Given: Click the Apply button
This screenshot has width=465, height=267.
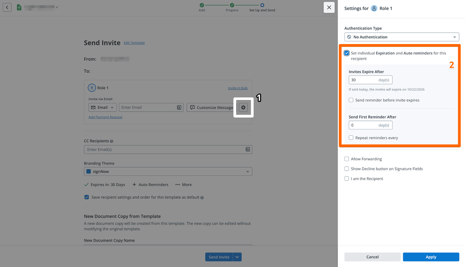Looking at the screenshot, I should click(431, 257).
